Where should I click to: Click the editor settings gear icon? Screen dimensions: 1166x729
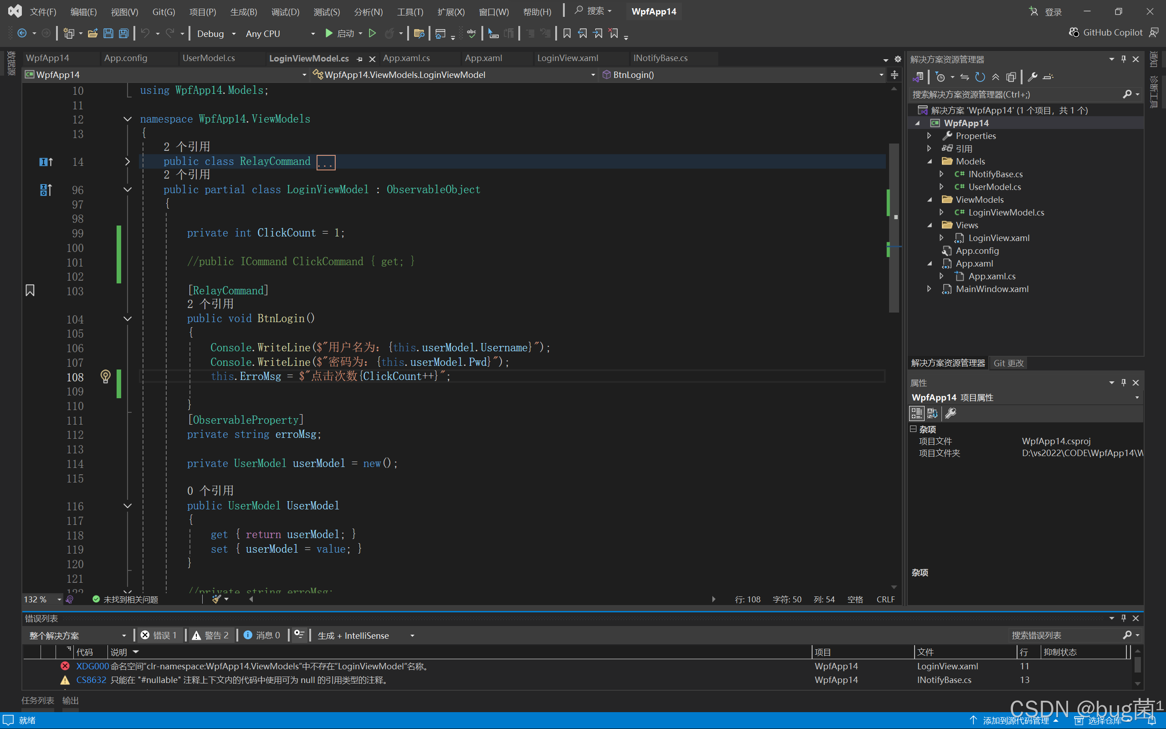898,59
